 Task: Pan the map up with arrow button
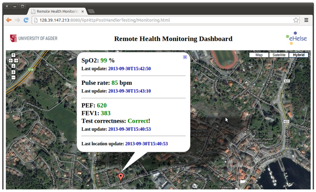pyautogui.click(x=13, y=55)
